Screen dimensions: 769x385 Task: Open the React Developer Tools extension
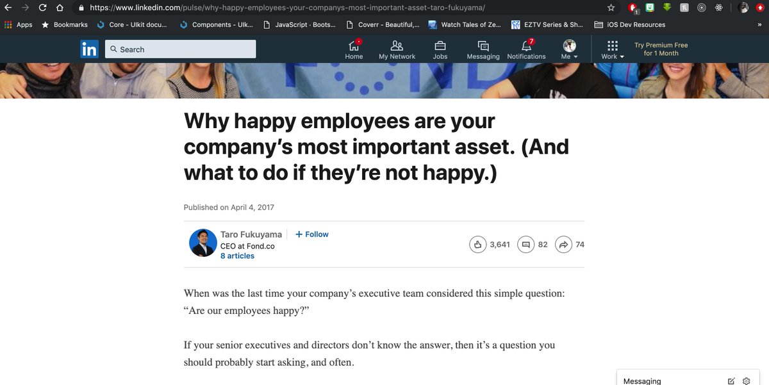(719, 8)
